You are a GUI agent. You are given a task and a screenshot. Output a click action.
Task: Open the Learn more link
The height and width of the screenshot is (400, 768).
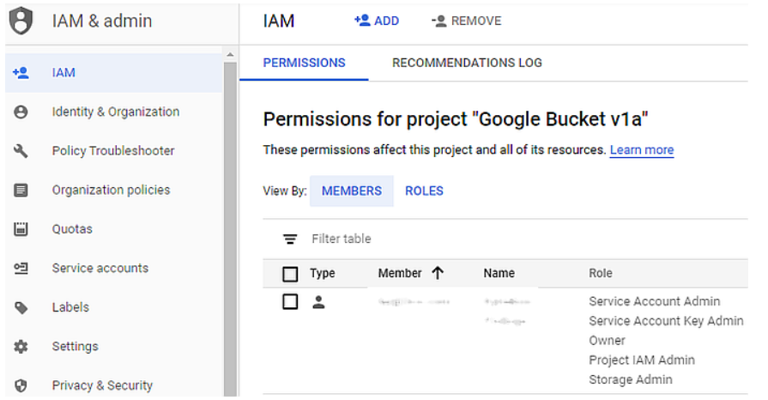pyautogui.click(x=642, y=150)
